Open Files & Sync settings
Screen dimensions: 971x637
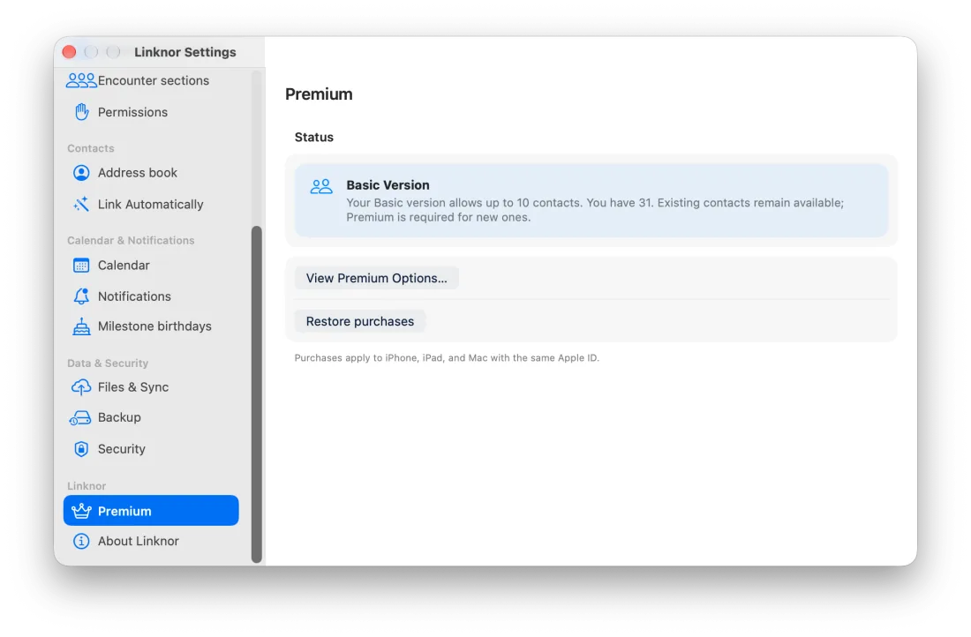click(x=151, y=387)
